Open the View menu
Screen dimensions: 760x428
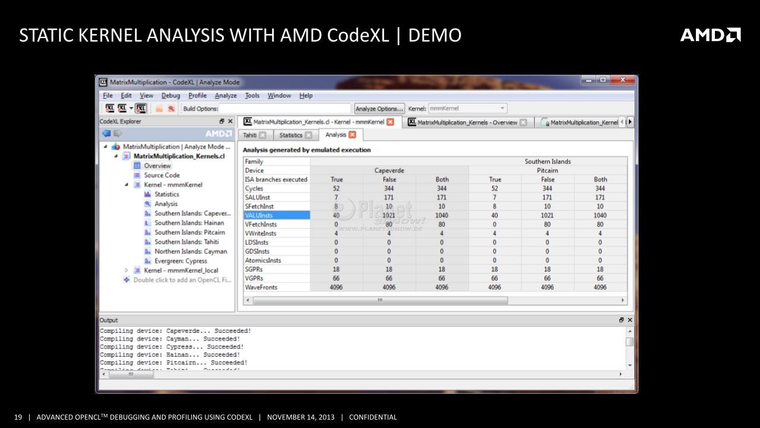tap(146, 96)
